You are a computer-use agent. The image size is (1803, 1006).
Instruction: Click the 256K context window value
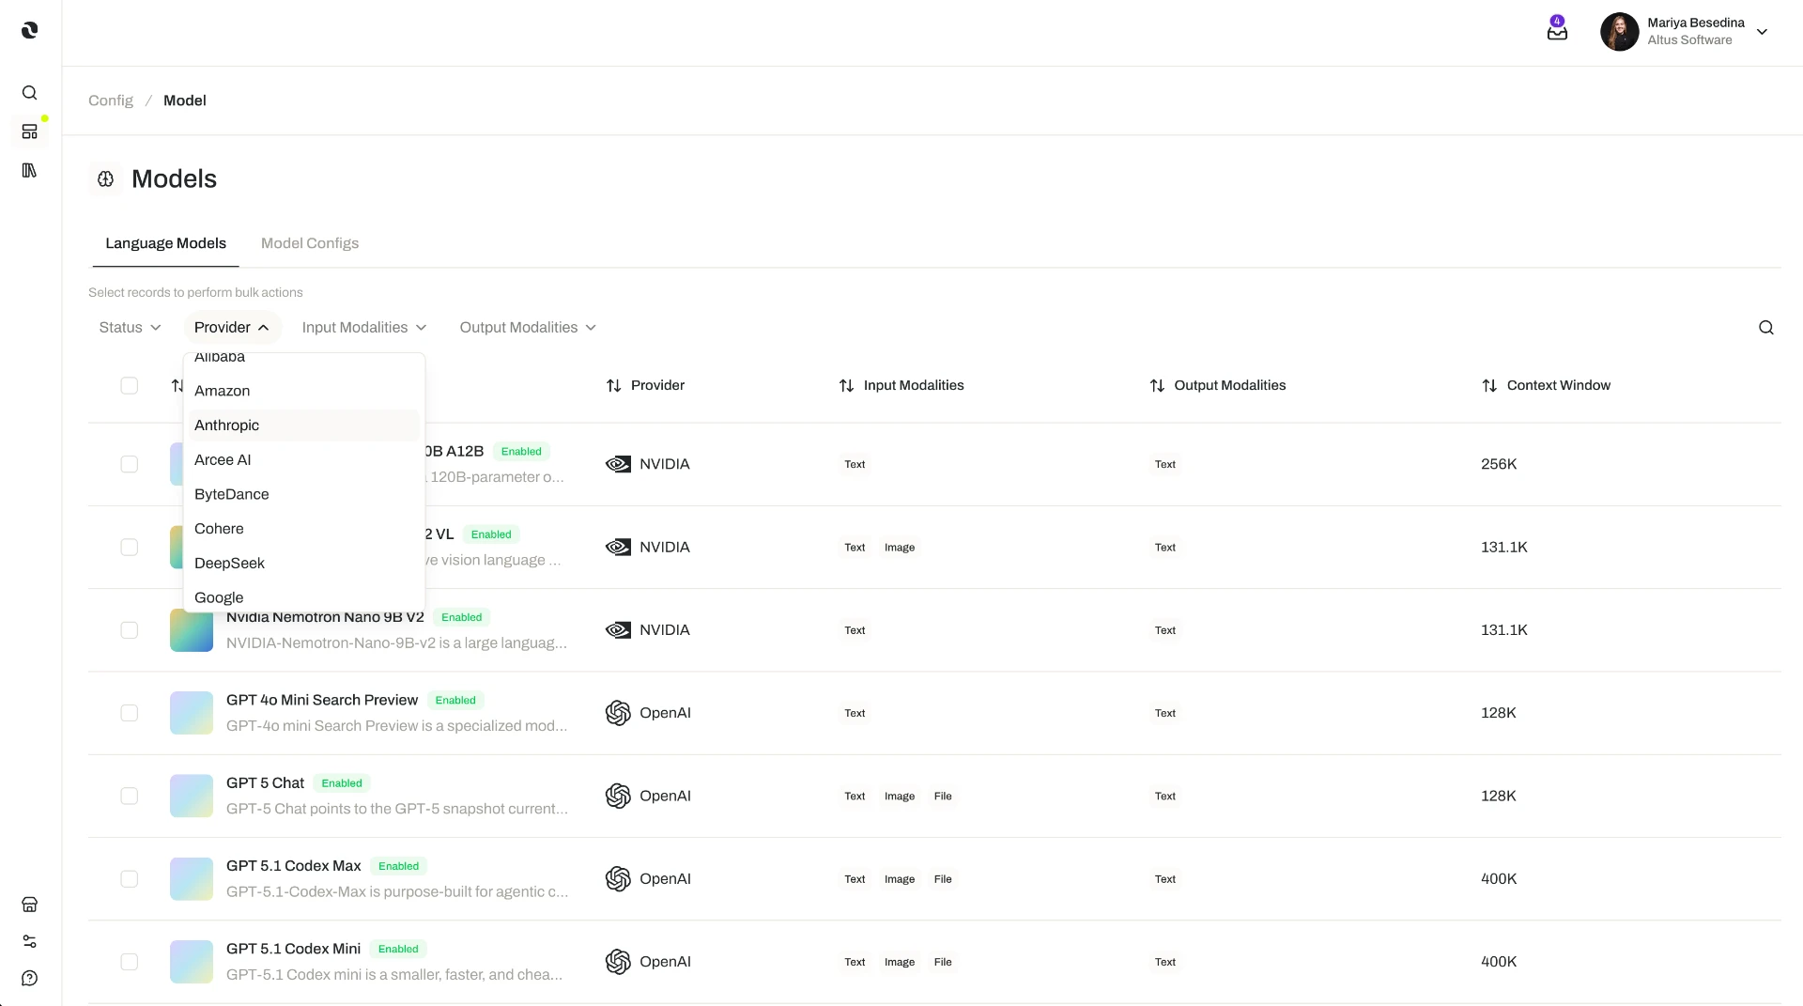click(x=1499, y=465)
